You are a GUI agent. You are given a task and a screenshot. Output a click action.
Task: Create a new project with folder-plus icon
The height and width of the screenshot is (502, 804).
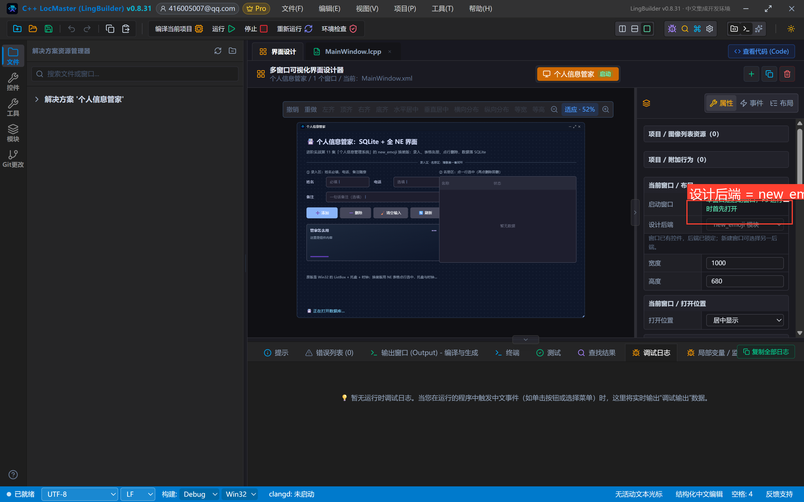tap(17, 29)
